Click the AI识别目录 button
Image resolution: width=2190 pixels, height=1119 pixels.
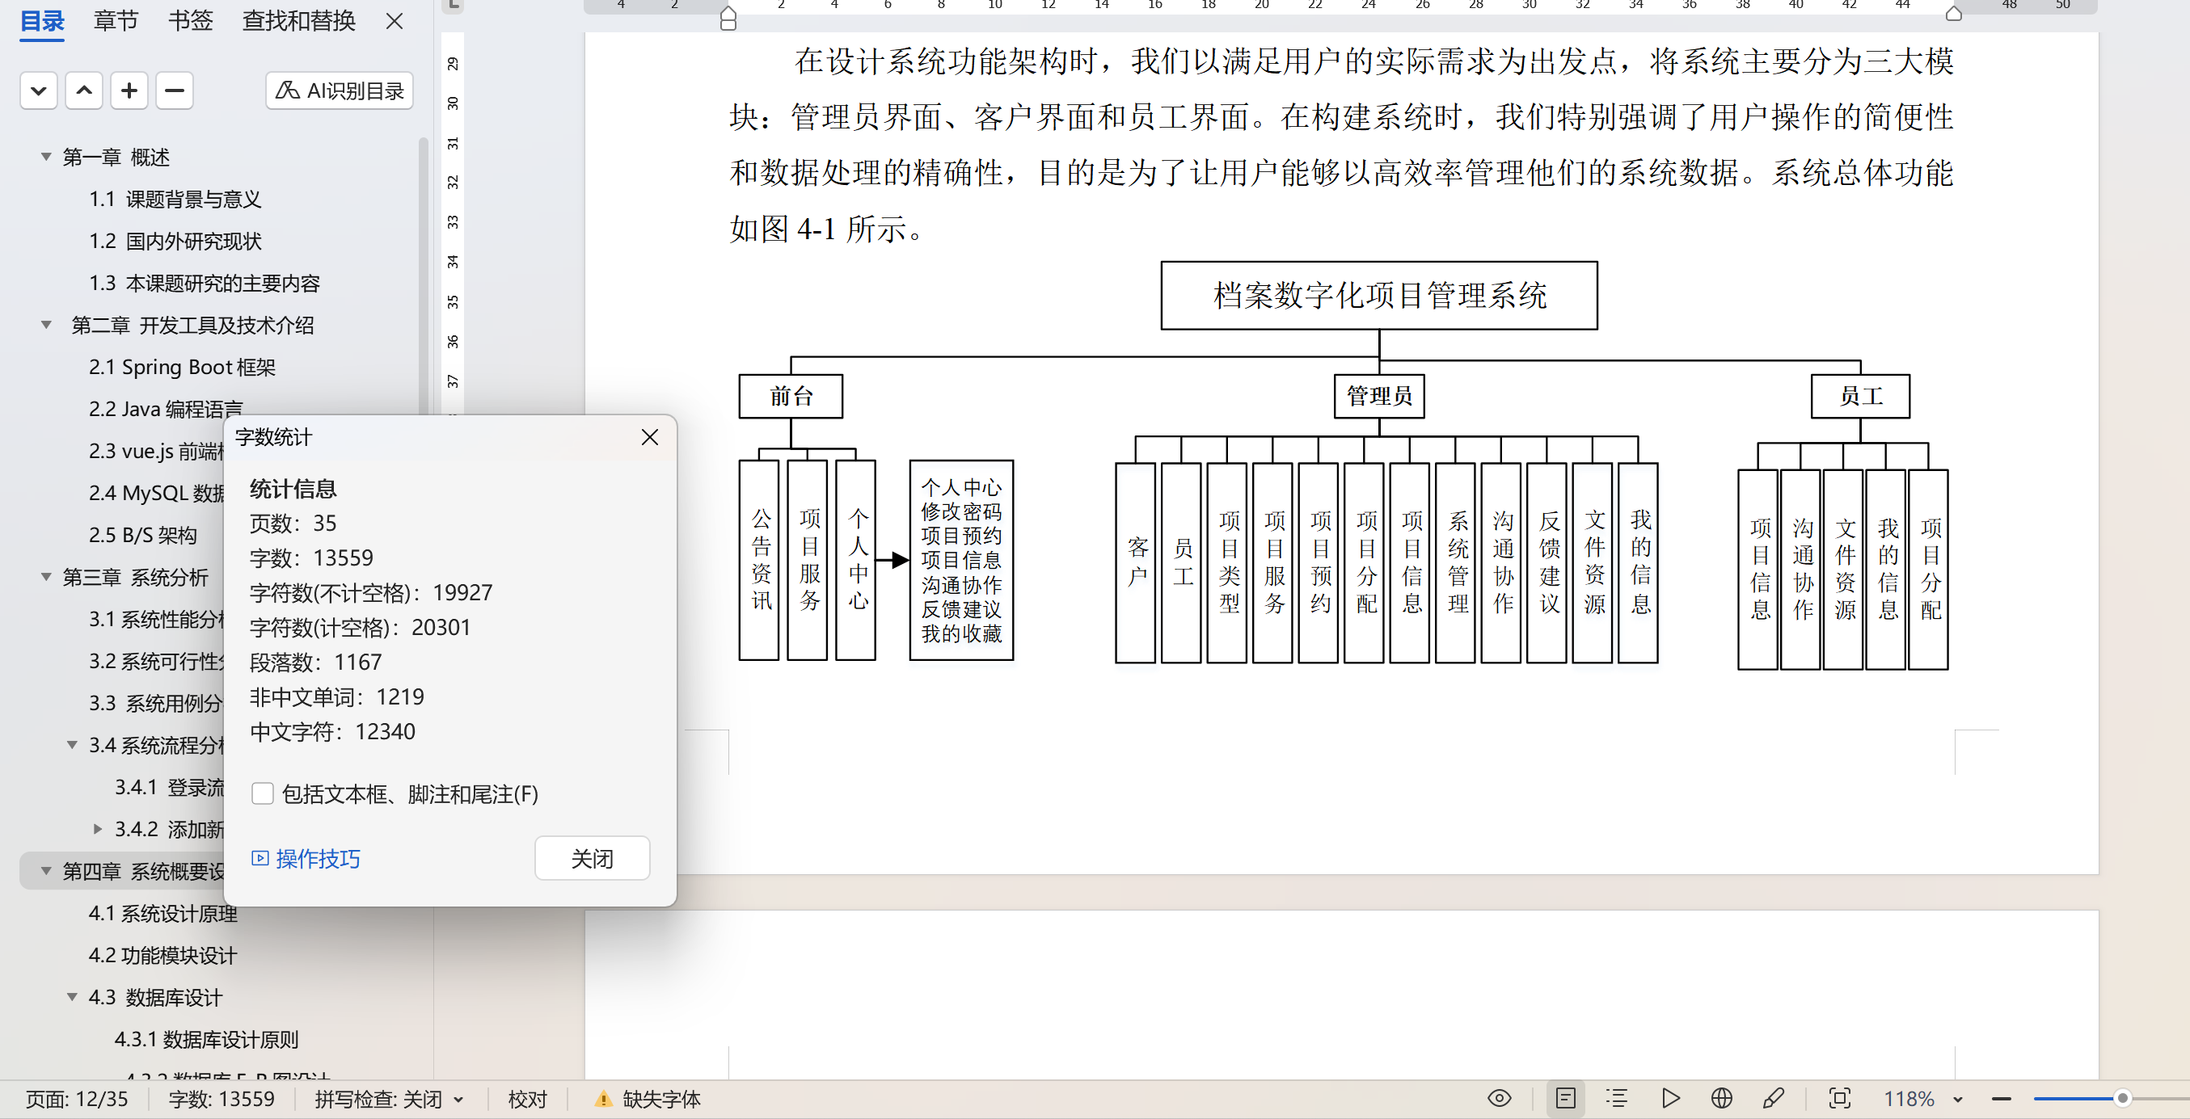click(x=340, y=91)
